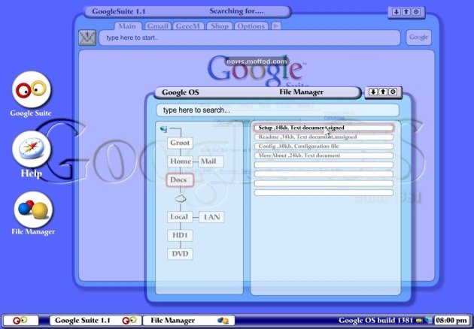Switch to Google Suite 1.1 in the taskbar
This screenshot has width=474, height=329.
point(82,320)
